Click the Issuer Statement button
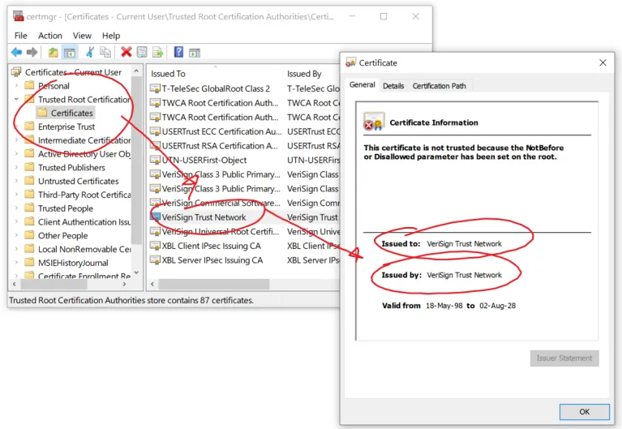Image resolution: width=622 pixels, height=429 pixels. 564,358
